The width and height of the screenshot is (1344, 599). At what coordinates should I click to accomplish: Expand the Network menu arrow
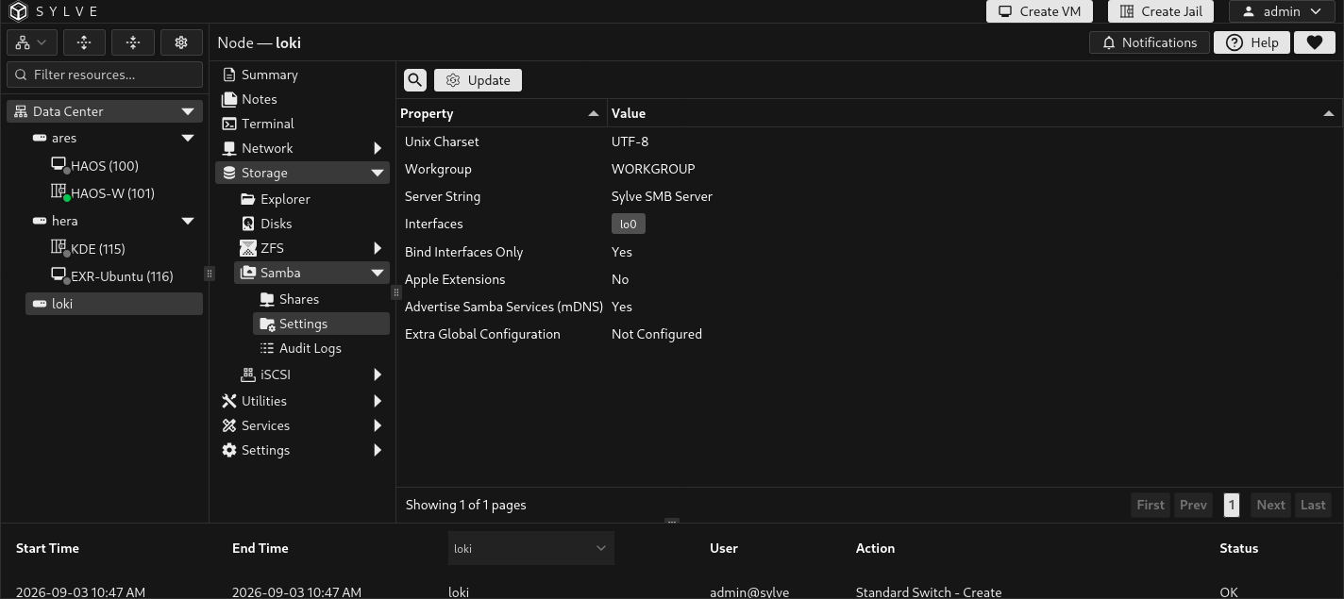pyautogui.click(x=378, y=148)
